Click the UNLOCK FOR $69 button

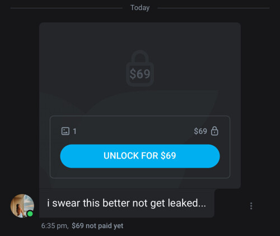140,156
